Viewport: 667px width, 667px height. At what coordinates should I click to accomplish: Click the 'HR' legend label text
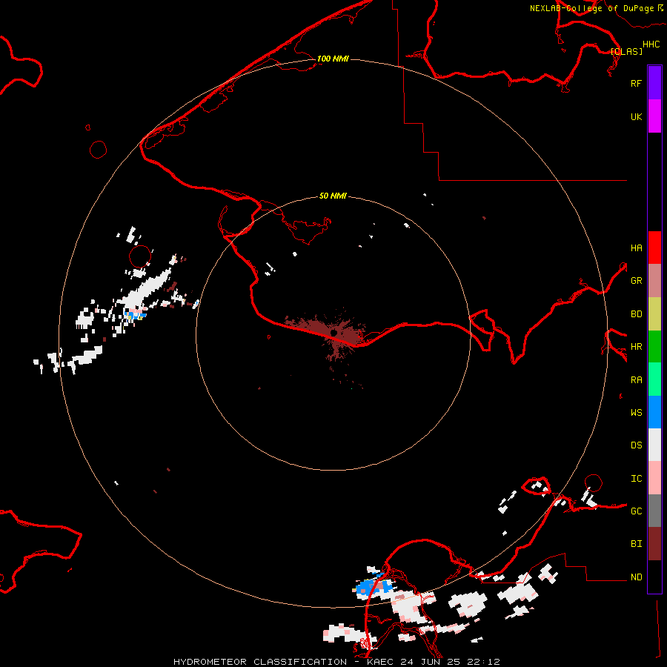tap(636, 347)
